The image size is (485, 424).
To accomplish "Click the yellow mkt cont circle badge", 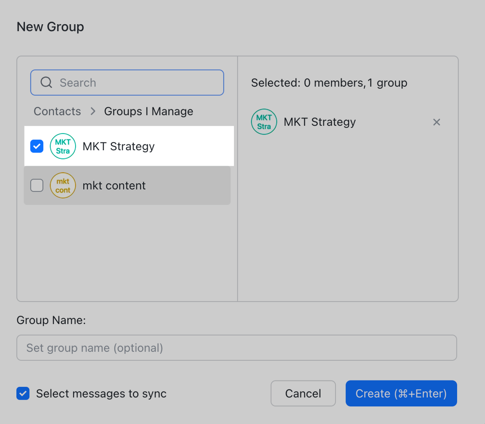I will coord(62,185).
